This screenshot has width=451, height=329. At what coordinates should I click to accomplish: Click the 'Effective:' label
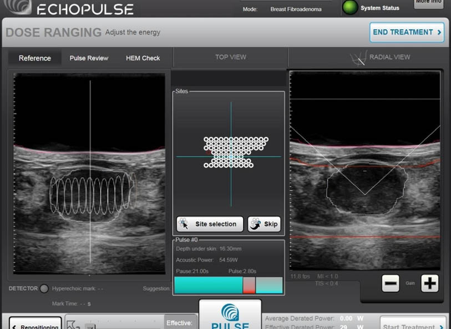click(x=179, y=323)
